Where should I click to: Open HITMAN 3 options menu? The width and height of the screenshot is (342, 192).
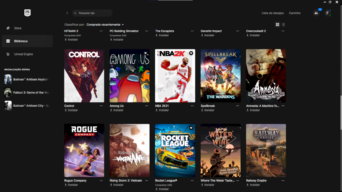coord(101,31)
